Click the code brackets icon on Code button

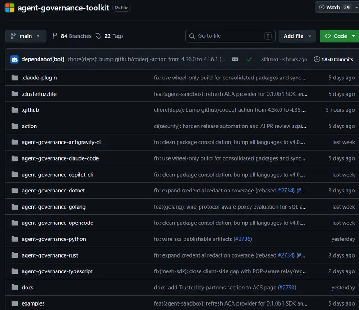[328, 36]
